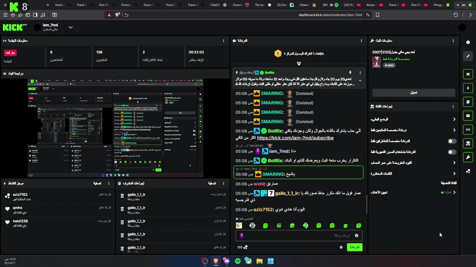
Task: Open the kick.com/iam-7md/subscribe link
Action: (295, 138)
